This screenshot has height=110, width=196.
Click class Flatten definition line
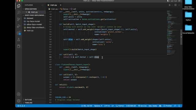tap(73, 64)
